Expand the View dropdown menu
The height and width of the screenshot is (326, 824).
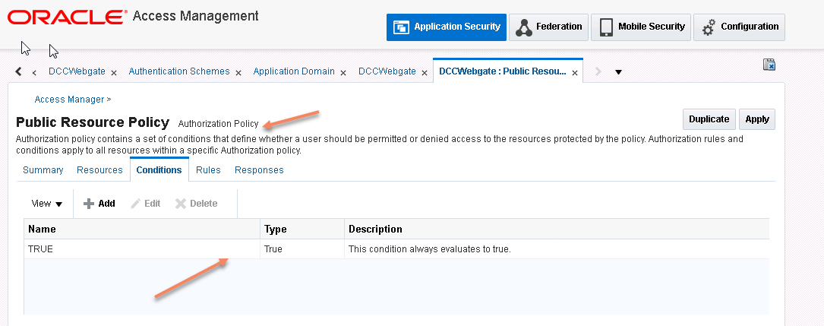pyautogui.click(x=47, y=204)
